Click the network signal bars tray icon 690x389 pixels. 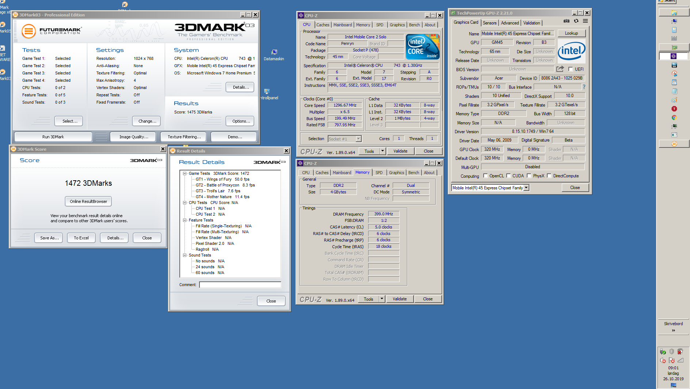[681, 361]
